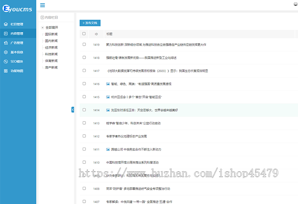This screenshot has width=298, height=204.
Task: Click ID cell 1407
Action: tap(96, 202)
